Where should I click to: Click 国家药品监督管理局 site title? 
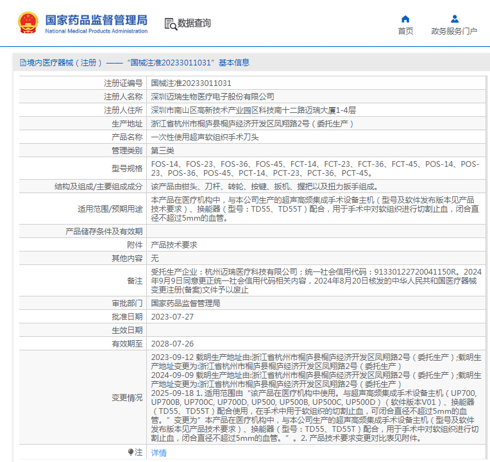tap(96, 19)
